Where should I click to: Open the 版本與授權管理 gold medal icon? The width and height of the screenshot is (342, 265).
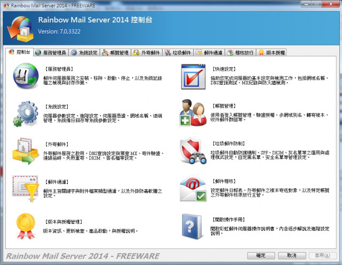(26, 226)
